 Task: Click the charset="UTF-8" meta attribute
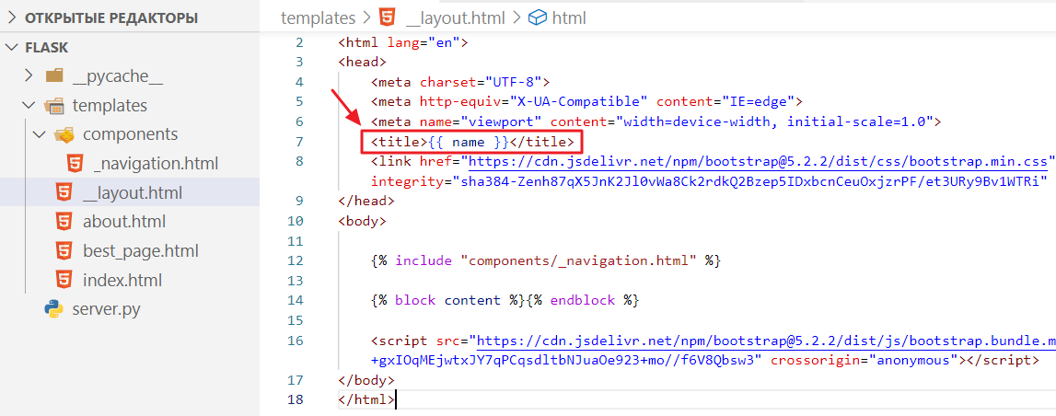pos(481,82)
